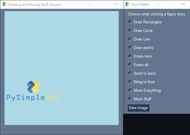Close the Drawing and Moving Stuff Around window

tap(116, 5)
